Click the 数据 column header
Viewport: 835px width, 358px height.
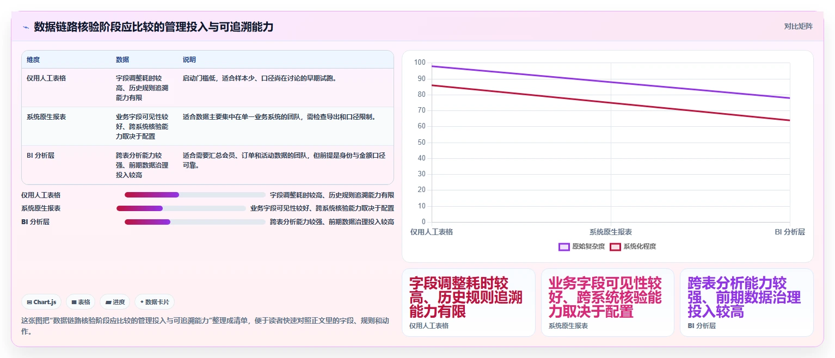122,60
